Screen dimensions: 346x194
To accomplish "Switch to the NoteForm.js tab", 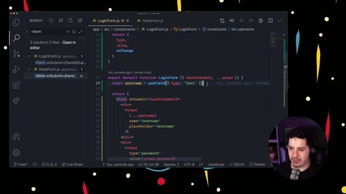I will click(150, 20).
